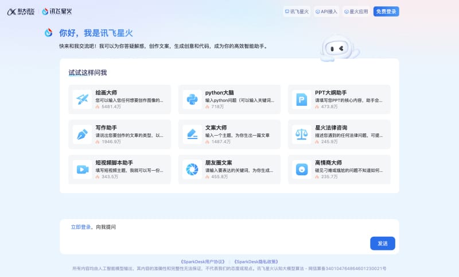Click the 你好，我是讯飞星火 greeting text
This screenshot has height=277, width=459.
pyautogui.click(x=96, y=33)
